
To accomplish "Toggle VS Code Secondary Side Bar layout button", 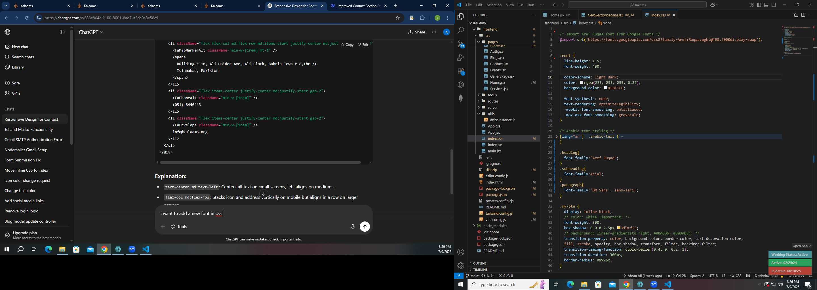I will coord(774,5).
